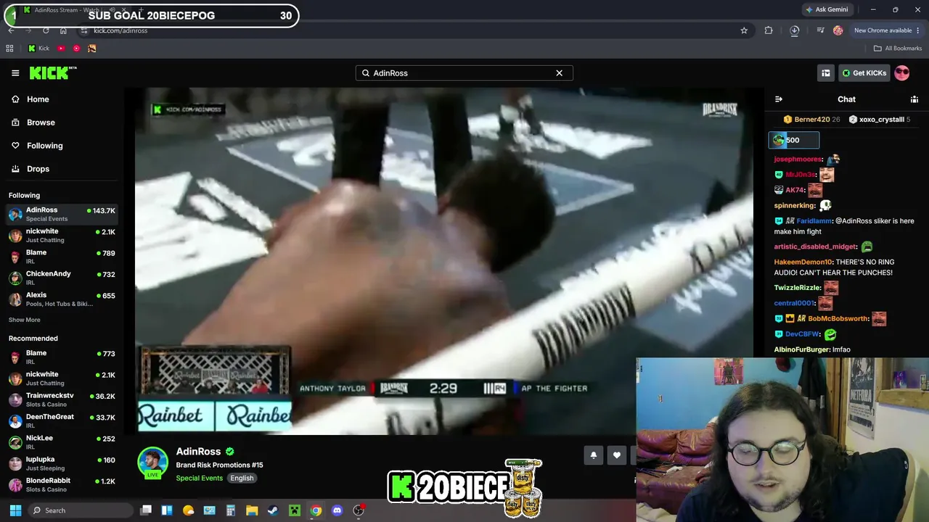Open BlondeRabbit recommended channel
929x522 pixels.
(x=62, y=484)
